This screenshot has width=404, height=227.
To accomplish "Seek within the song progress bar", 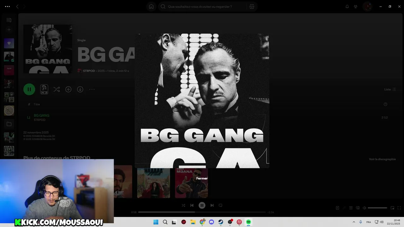I will (x=202, y=212).
